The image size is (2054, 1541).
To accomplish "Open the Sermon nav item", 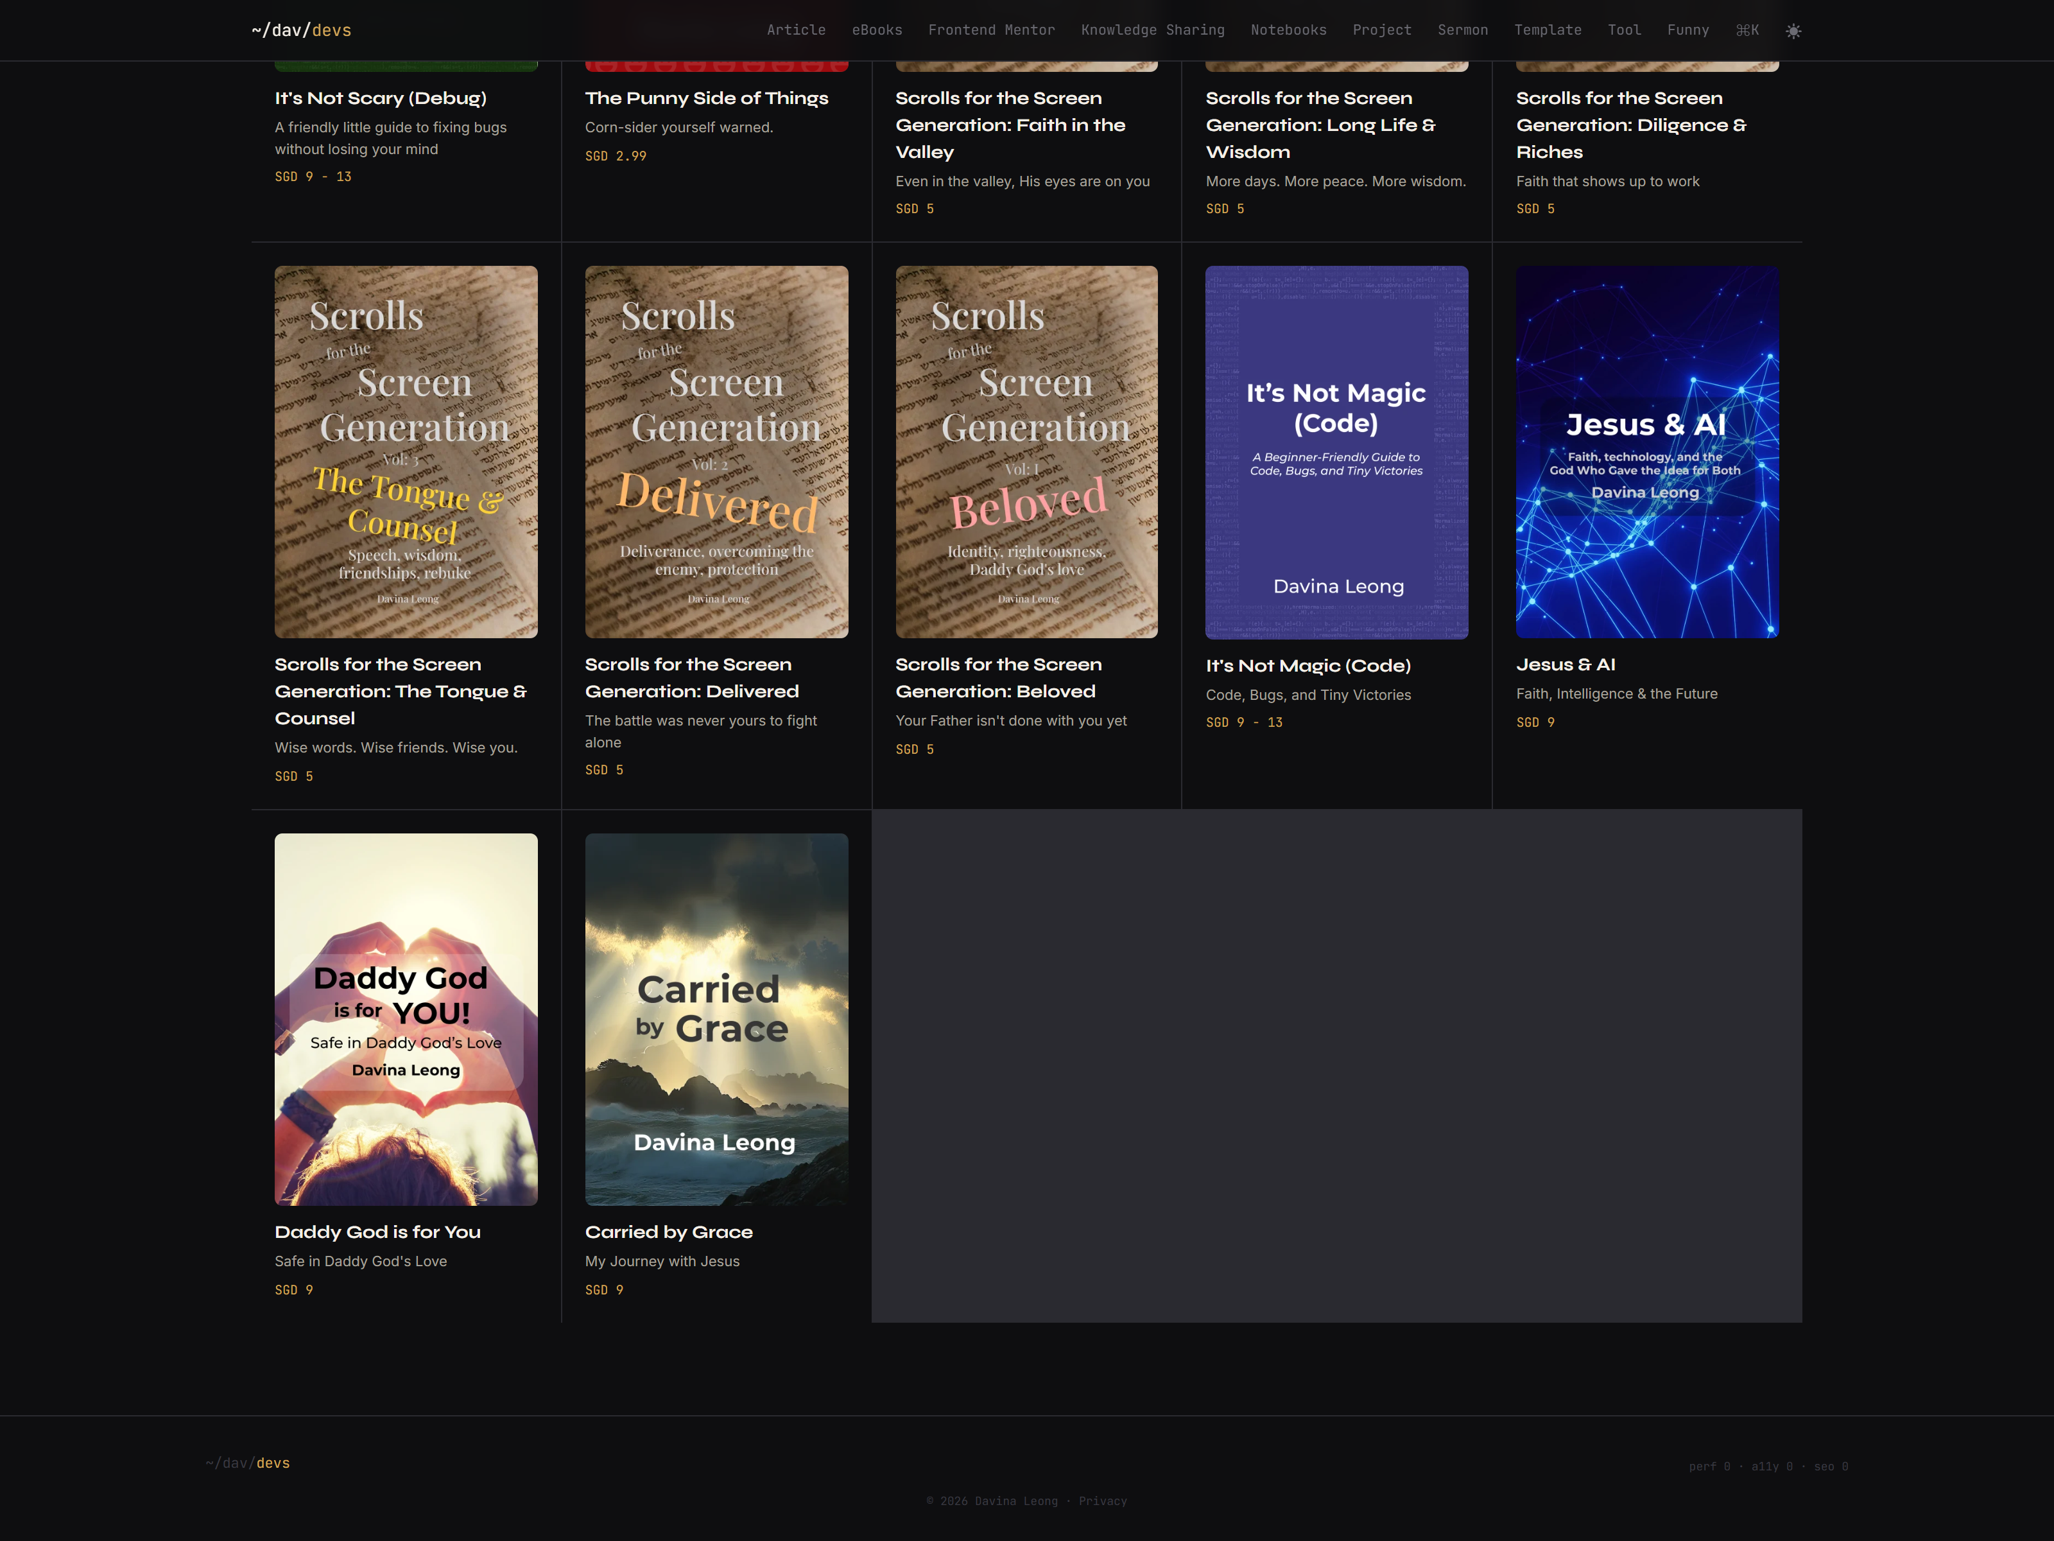I will tap(1462, 31).
